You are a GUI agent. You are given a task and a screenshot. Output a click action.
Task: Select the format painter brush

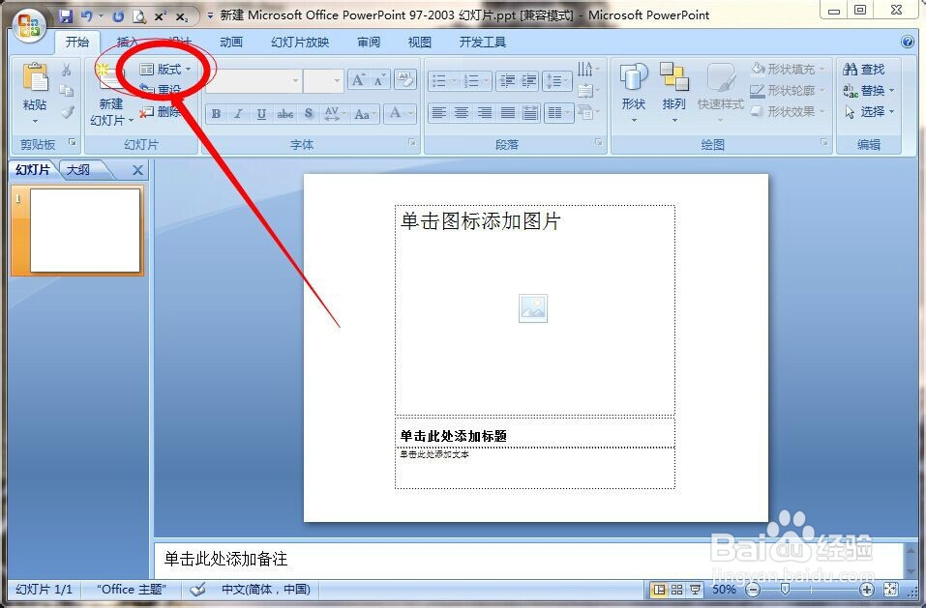point(67,111)
